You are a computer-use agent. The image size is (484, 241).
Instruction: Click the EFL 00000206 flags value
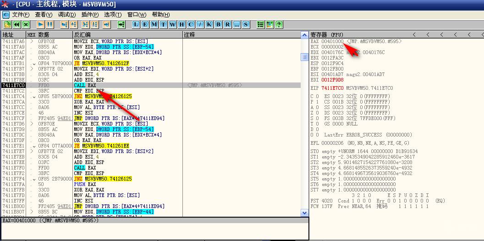pyautogui.click(x=332, y=143)
